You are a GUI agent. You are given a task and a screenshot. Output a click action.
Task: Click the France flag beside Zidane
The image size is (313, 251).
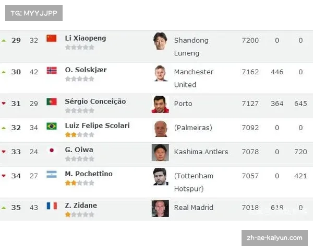[x=52, y=206]
